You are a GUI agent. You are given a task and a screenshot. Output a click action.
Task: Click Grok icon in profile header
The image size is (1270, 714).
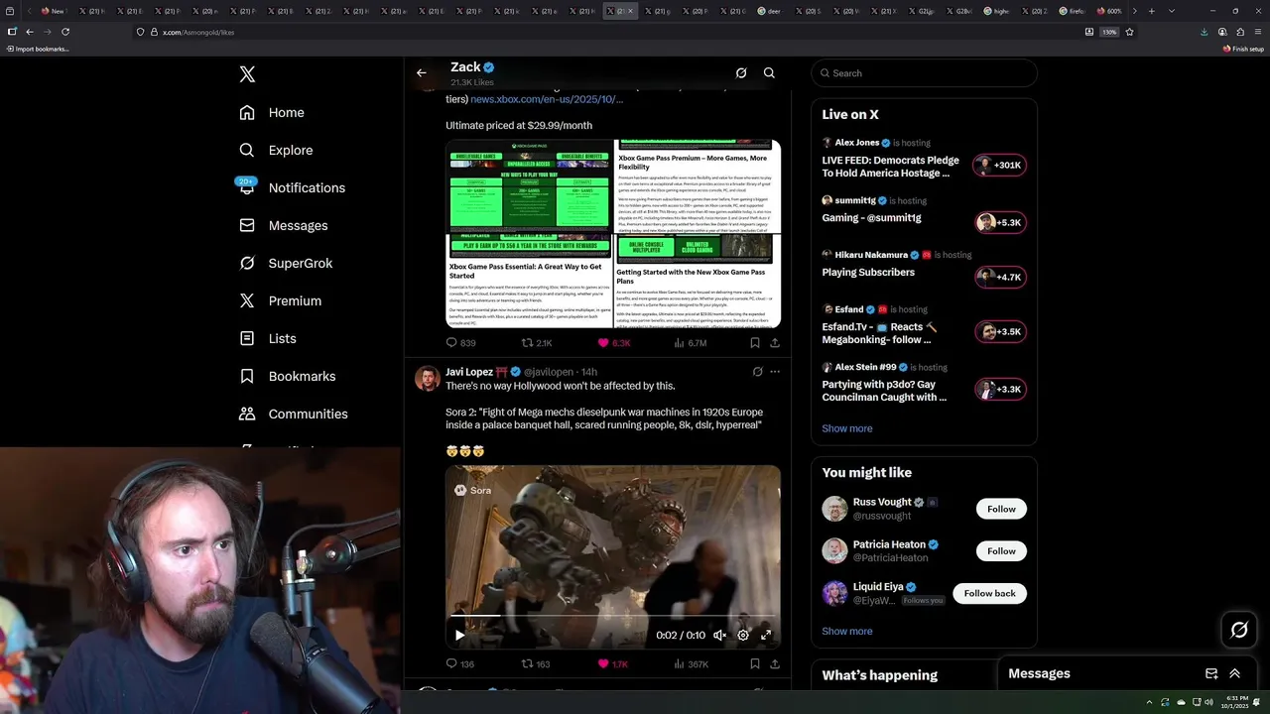(741, 72)
